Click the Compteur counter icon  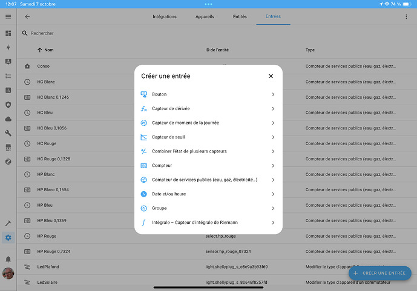[143, 166]
